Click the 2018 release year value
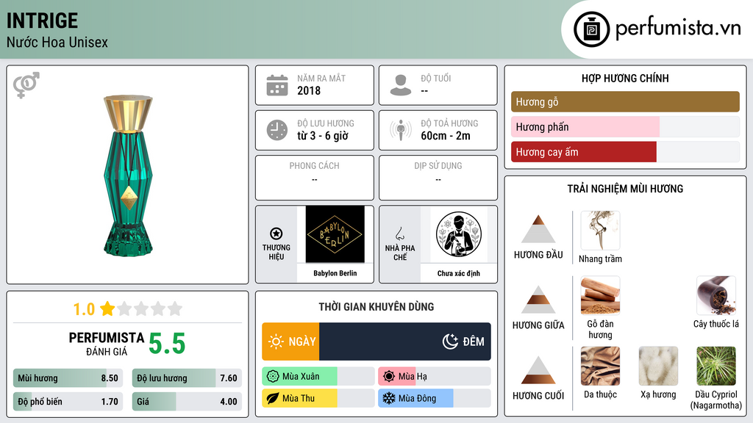753x423 pixels. click(309, 90)
